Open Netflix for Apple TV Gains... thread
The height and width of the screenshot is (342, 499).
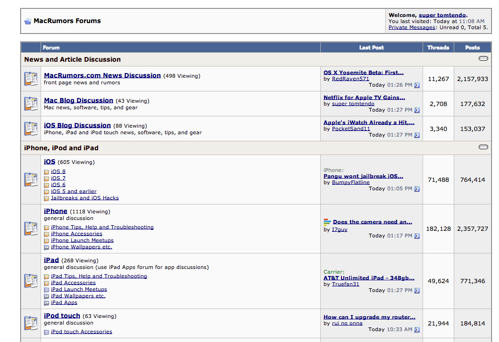[x=365, y=98]
